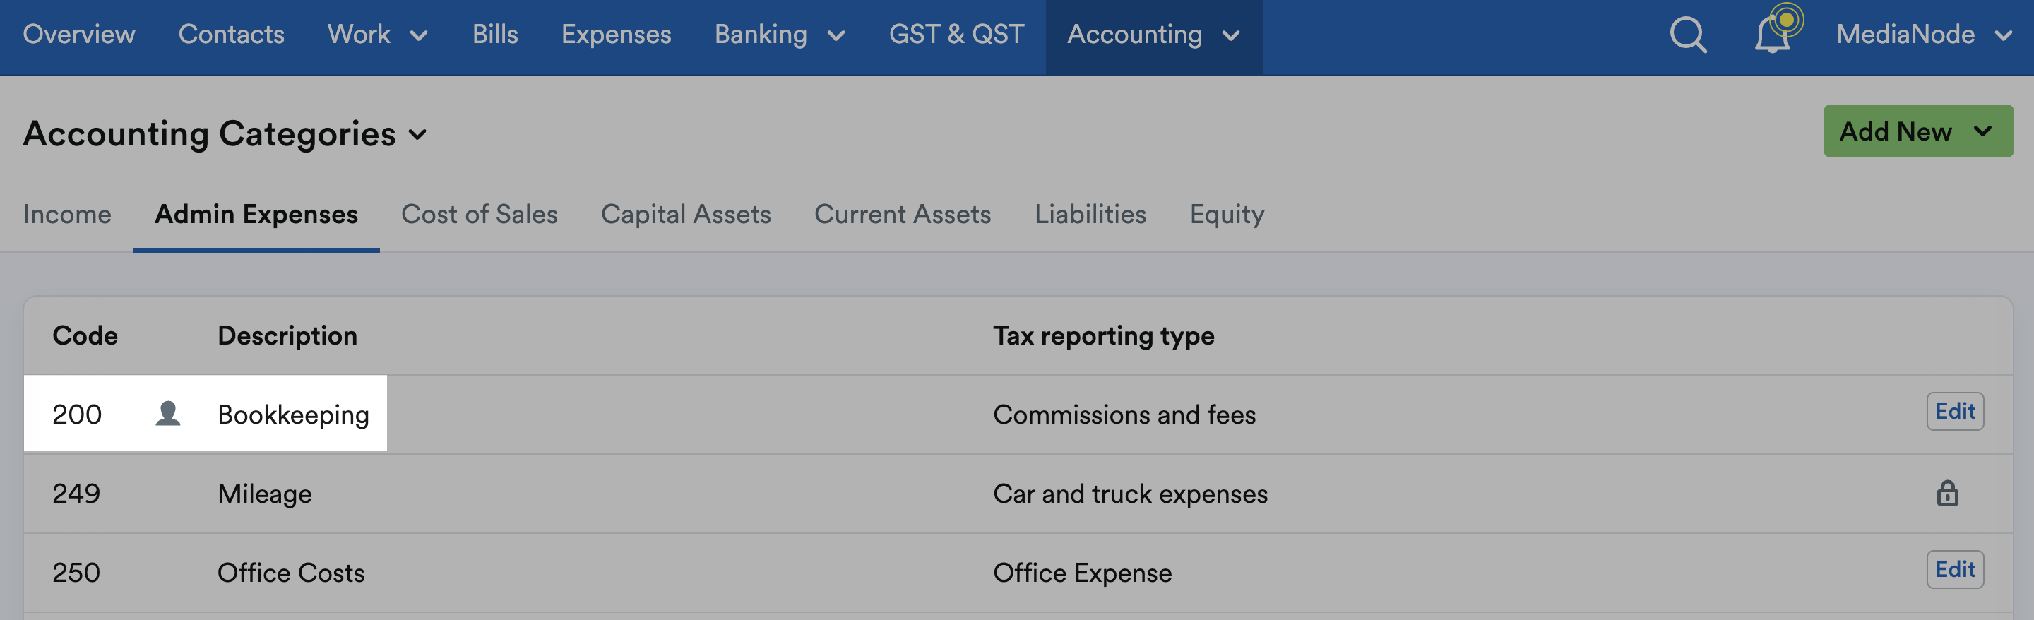The image size is (2034, 620).
Task: Switch to the Current Assets tab
Action: (903, 214)
